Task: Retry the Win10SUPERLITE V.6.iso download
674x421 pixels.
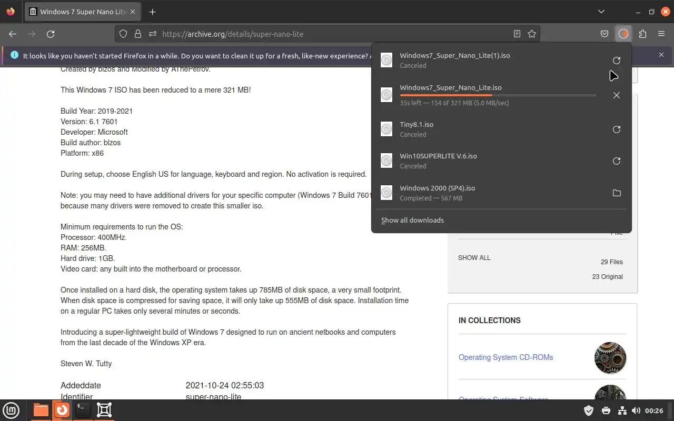Action: pos(617,161)
